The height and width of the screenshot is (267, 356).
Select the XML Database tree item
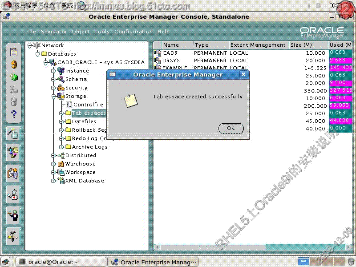tap(85, 181)
